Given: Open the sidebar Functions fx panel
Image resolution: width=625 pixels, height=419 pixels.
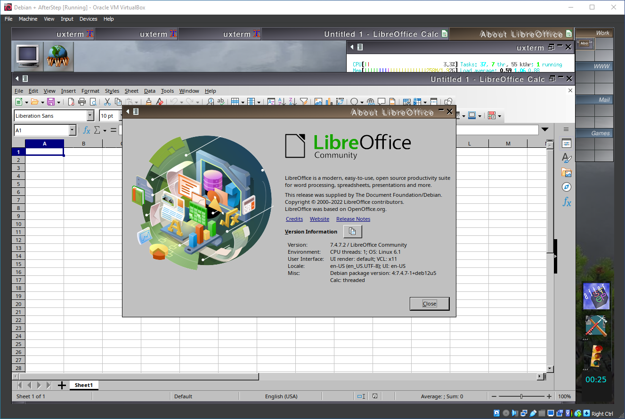Looking at the screenshot, I should (x=567, y=202).
